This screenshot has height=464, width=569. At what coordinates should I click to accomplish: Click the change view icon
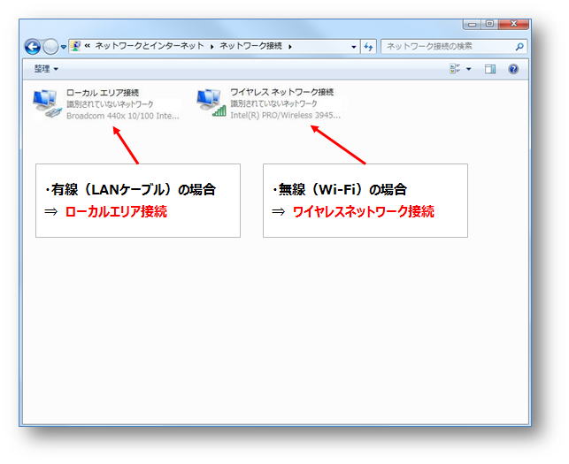click(x=455, y=69)
